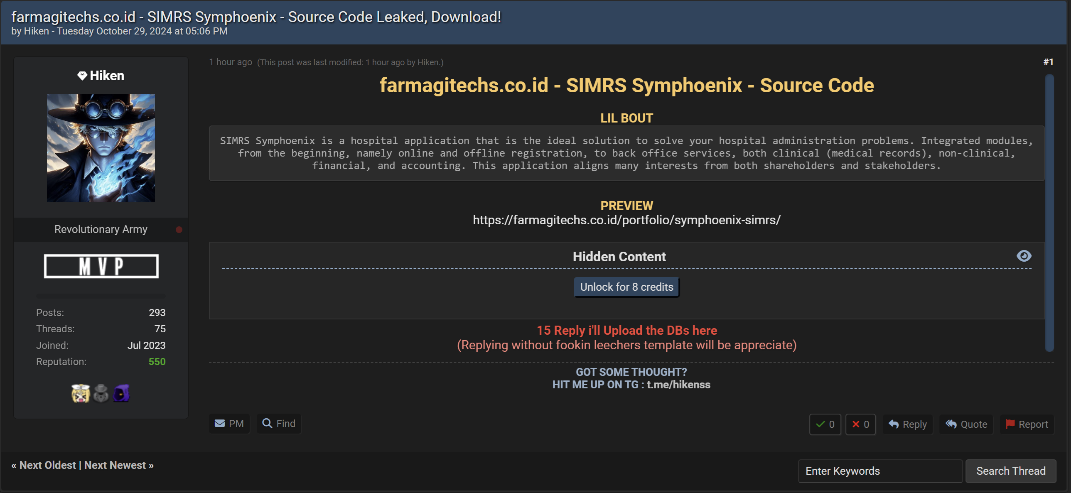The image size is (1071, 493).
Task: Click the Find magnifying glass icon
Action: pos(267,423)
